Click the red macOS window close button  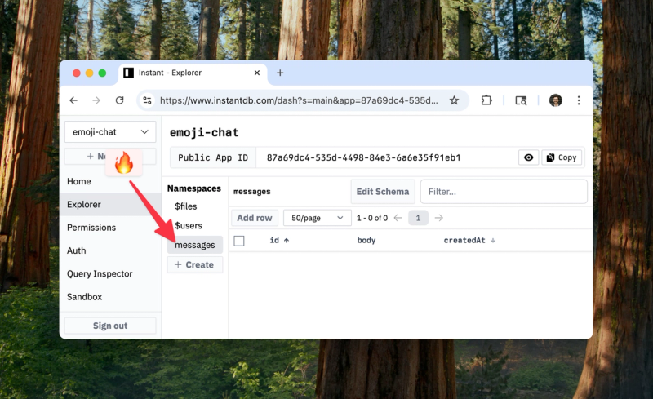point(77,73)
